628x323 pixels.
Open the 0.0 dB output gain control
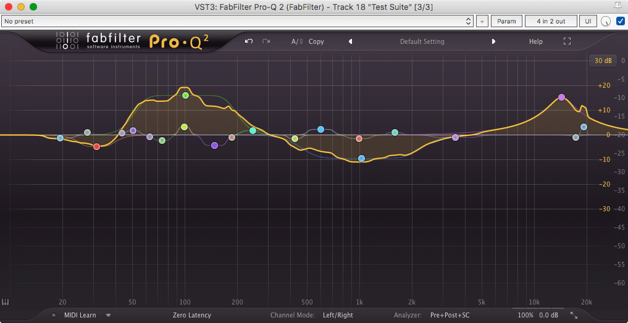549,315
